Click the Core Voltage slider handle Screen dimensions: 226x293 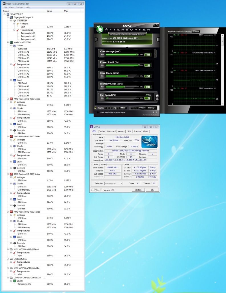(138, 55)
